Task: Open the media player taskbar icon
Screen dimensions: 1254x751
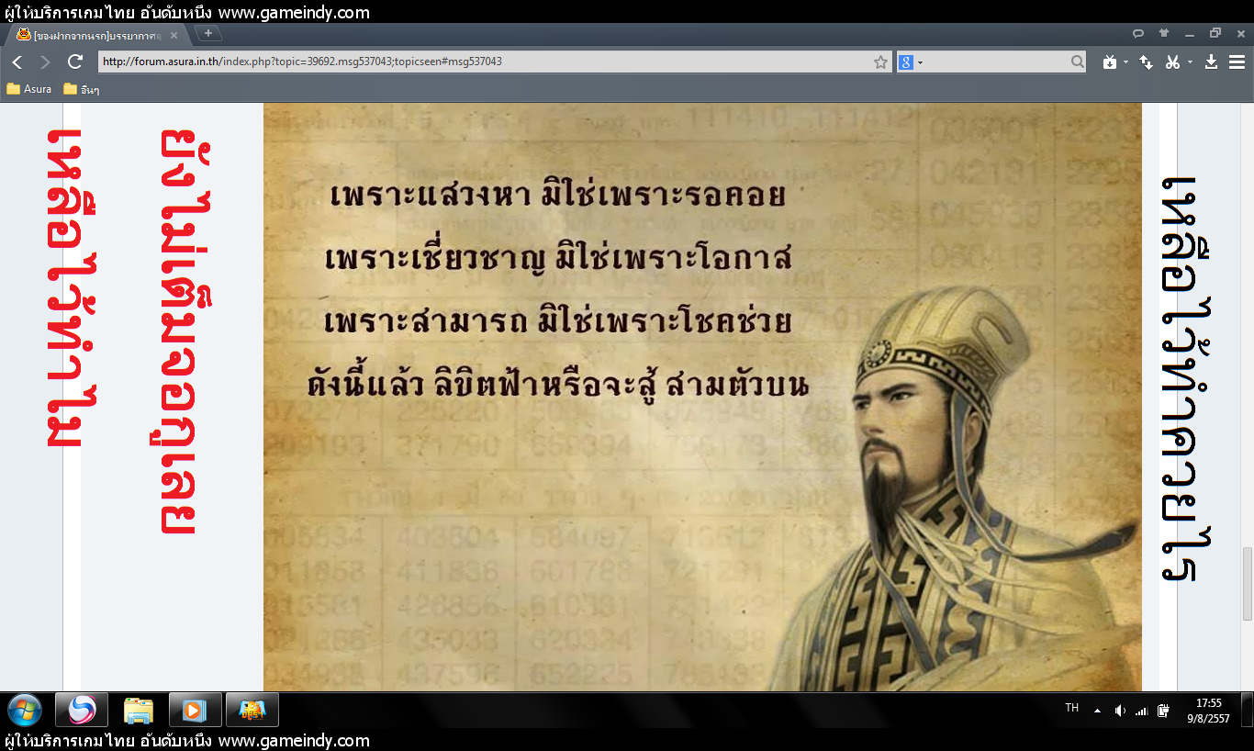Action: (196, 710)
